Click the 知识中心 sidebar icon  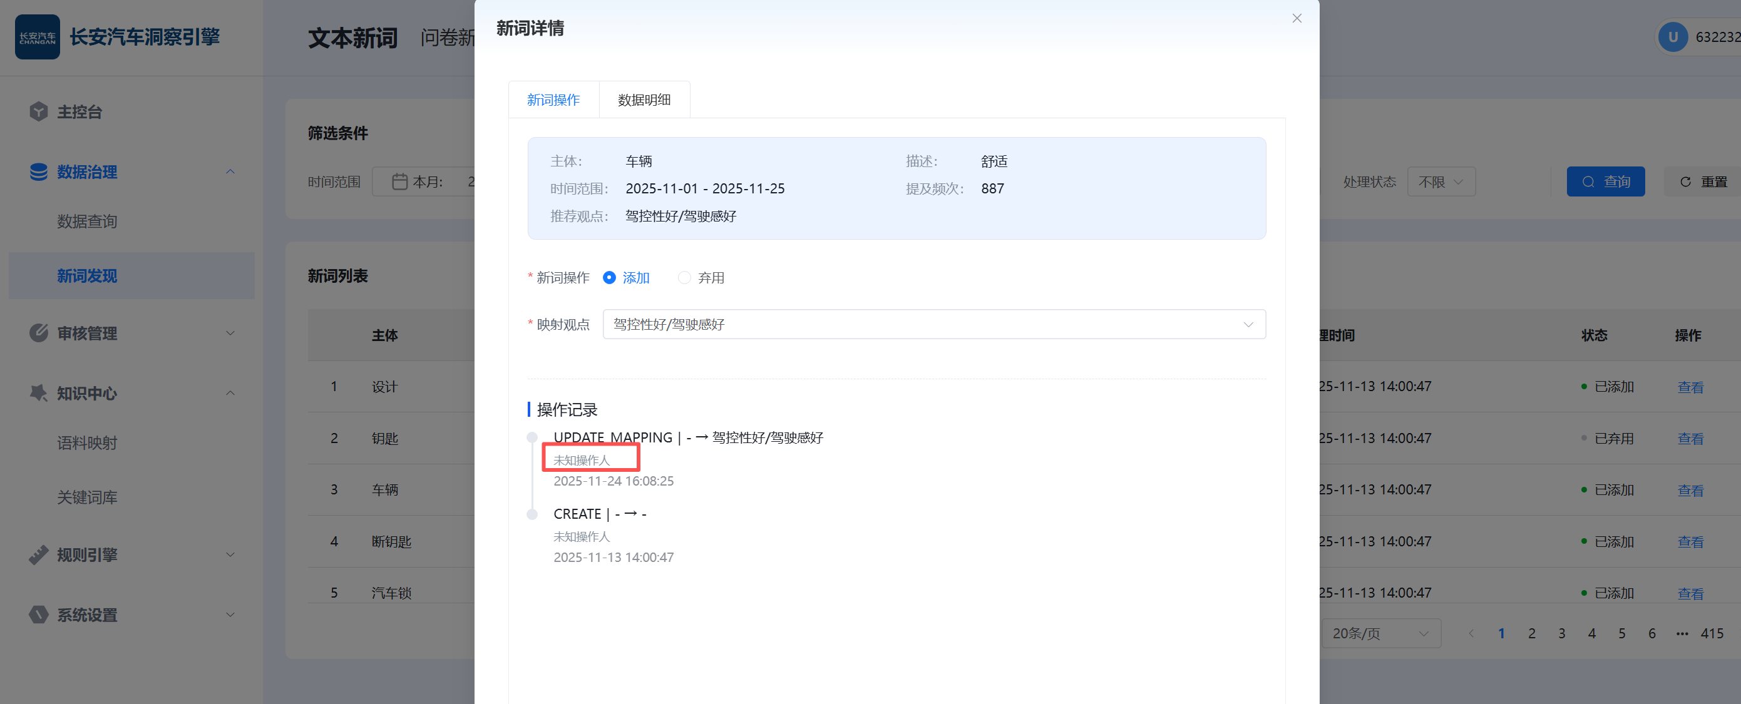click(x=39, y=392)
